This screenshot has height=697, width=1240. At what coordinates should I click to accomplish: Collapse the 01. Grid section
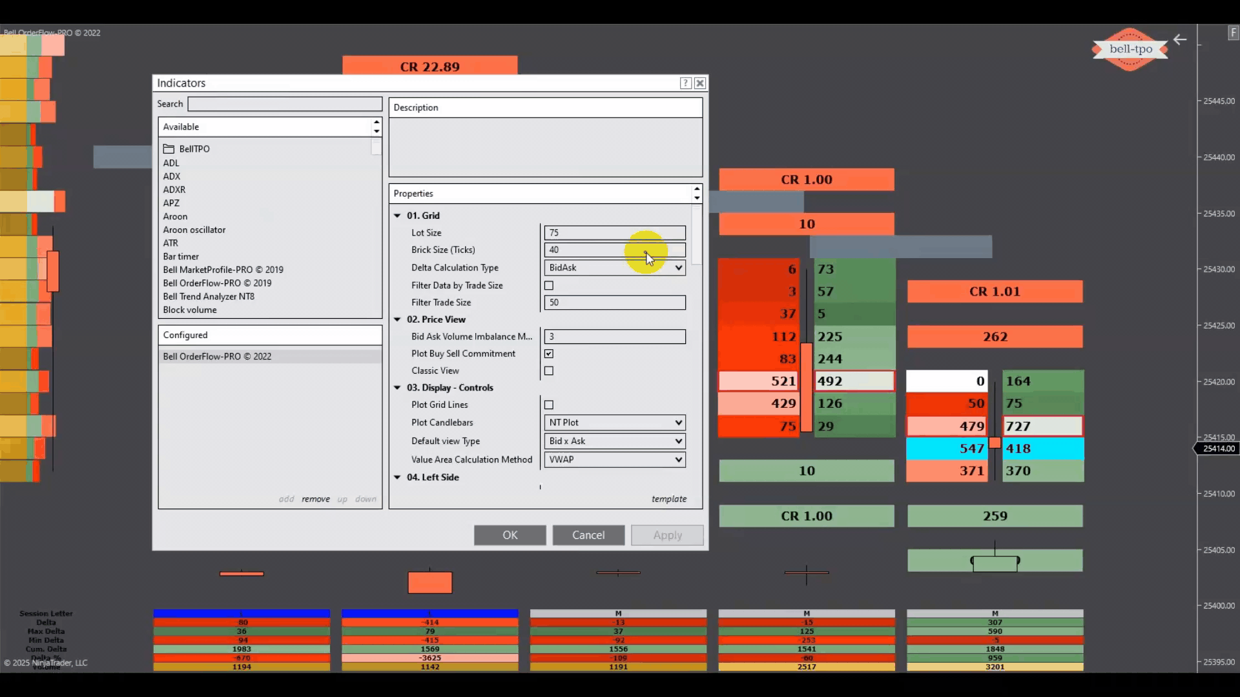click(x=397, y=216)
